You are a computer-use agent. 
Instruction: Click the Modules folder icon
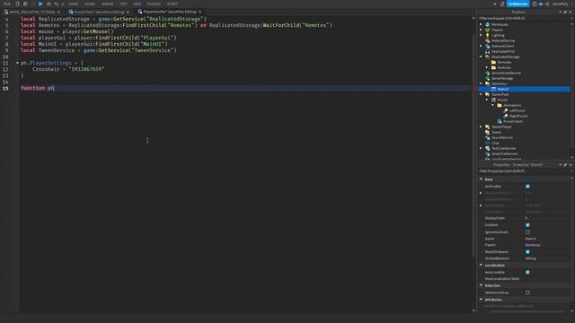[x=493, y=68]
